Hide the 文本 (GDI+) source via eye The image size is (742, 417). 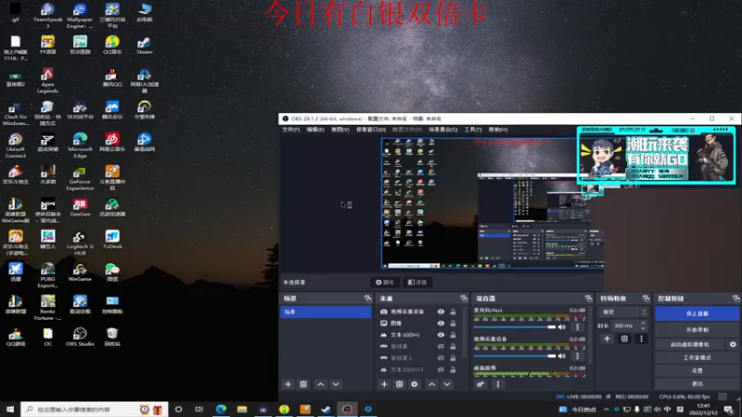click(441, 335)
